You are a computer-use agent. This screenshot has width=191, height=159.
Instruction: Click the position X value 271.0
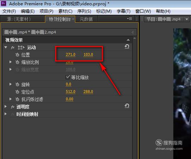70,54
